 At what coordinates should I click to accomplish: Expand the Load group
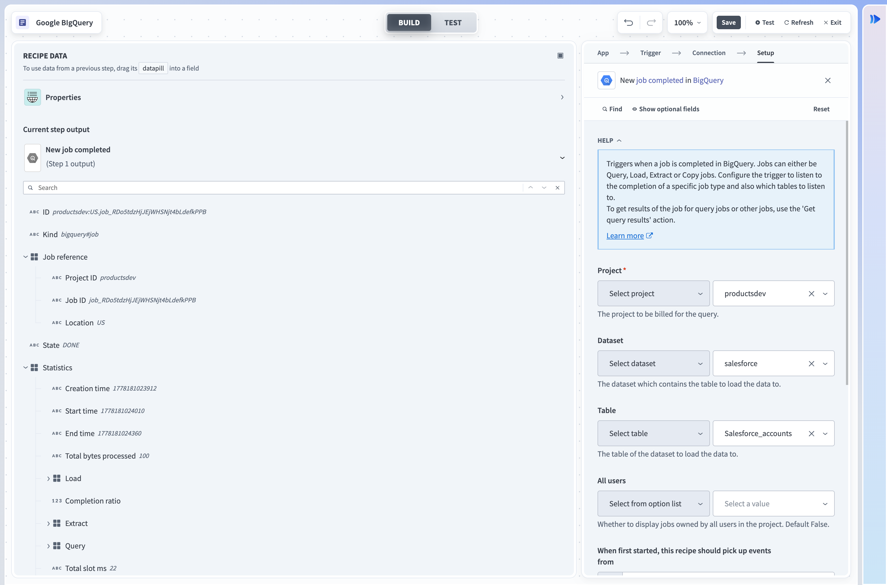pos(48,478)
